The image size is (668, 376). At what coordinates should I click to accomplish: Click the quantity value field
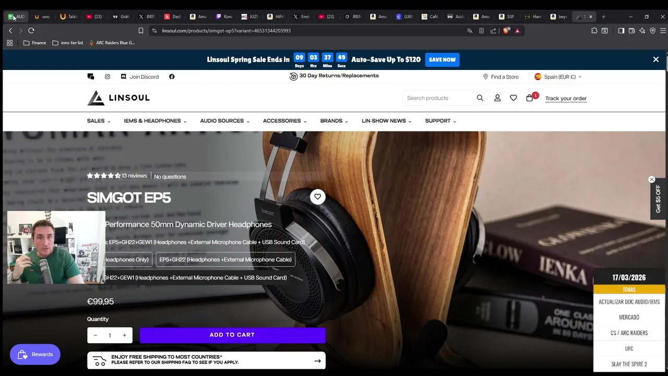coord(110,335)
